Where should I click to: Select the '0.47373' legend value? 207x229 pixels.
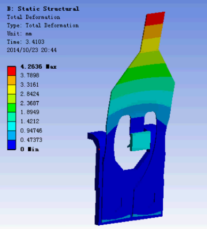[x=31, y=140]
